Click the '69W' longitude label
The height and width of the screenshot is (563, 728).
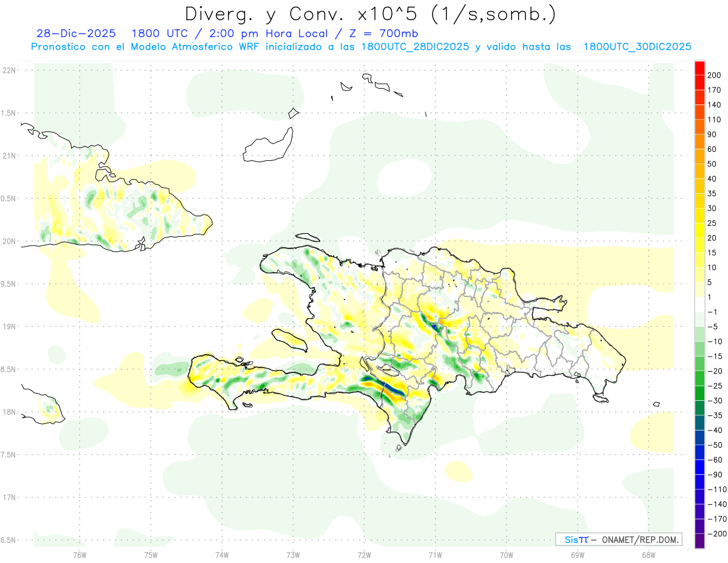(578, 555)
